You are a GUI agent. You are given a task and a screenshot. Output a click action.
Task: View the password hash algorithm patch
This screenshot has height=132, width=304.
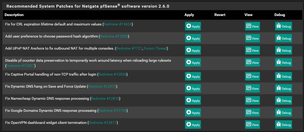252,38
